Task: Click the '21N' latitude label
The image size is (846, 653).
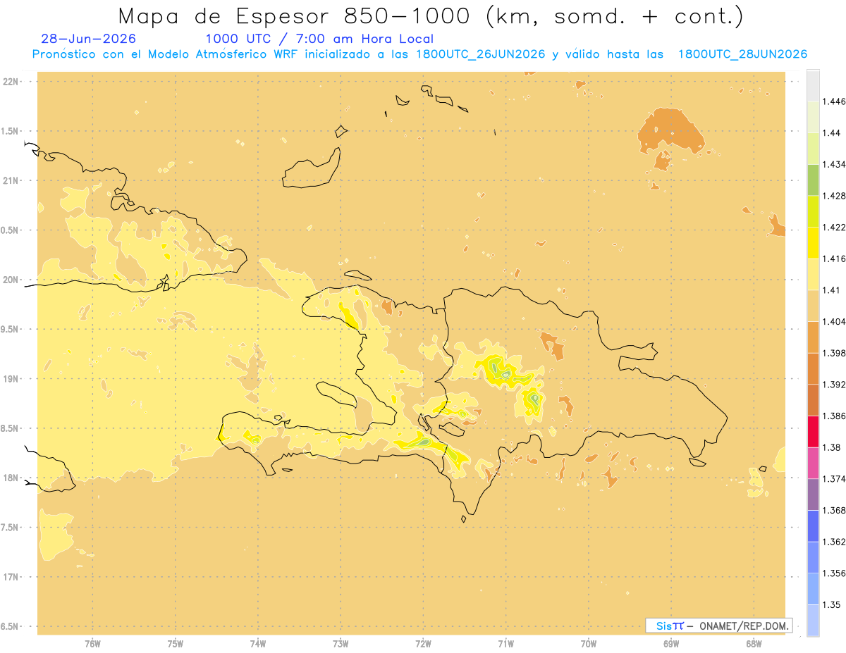Action: click(x=10, y=180)
